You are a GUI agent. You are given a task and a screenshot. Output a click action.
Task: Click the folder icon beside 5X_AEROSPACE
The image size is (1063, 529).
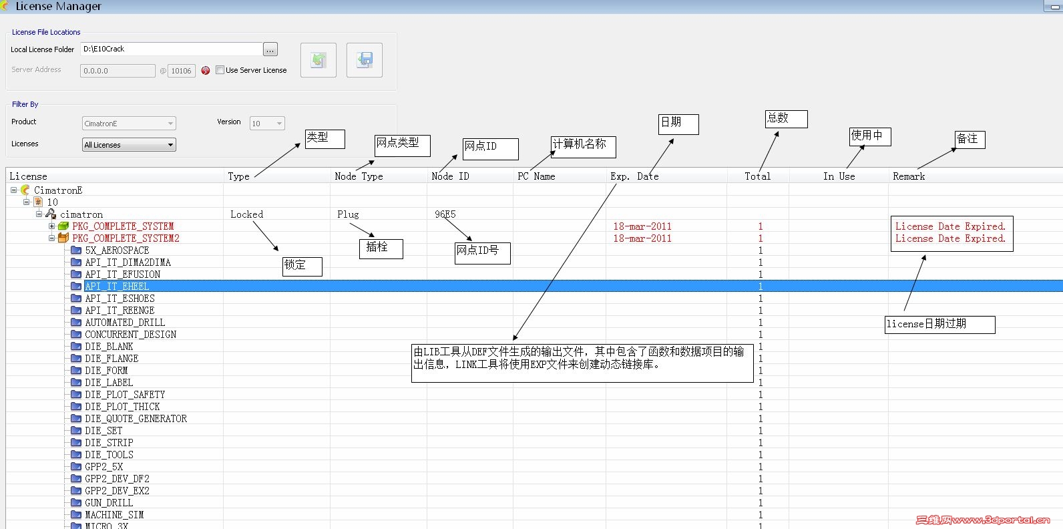point(76,250)
